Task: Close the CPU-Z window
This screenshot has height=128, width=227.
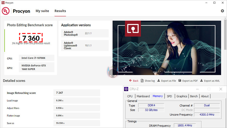Action: [221, 89]
